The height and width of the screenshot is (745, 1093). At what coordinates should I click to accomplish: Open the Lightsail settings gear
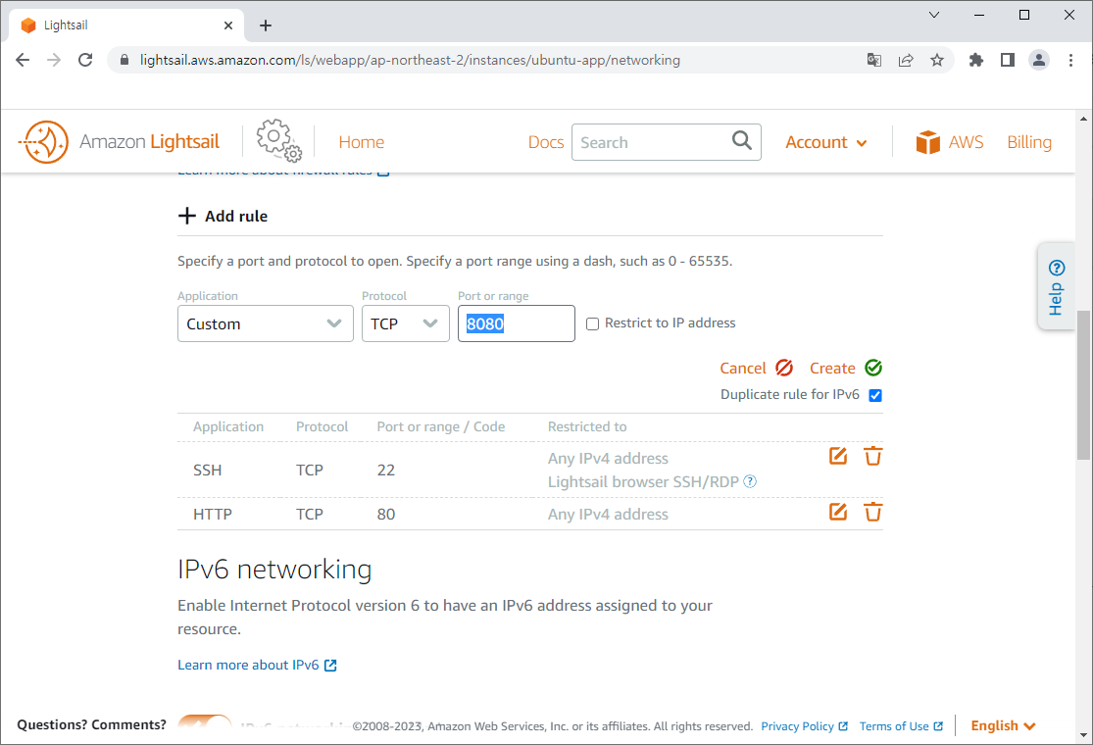277,141
